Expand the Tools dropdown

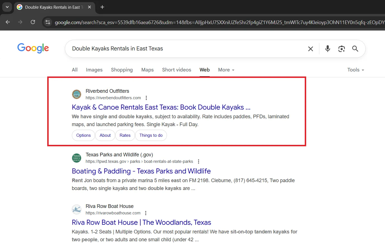(355, 70)
